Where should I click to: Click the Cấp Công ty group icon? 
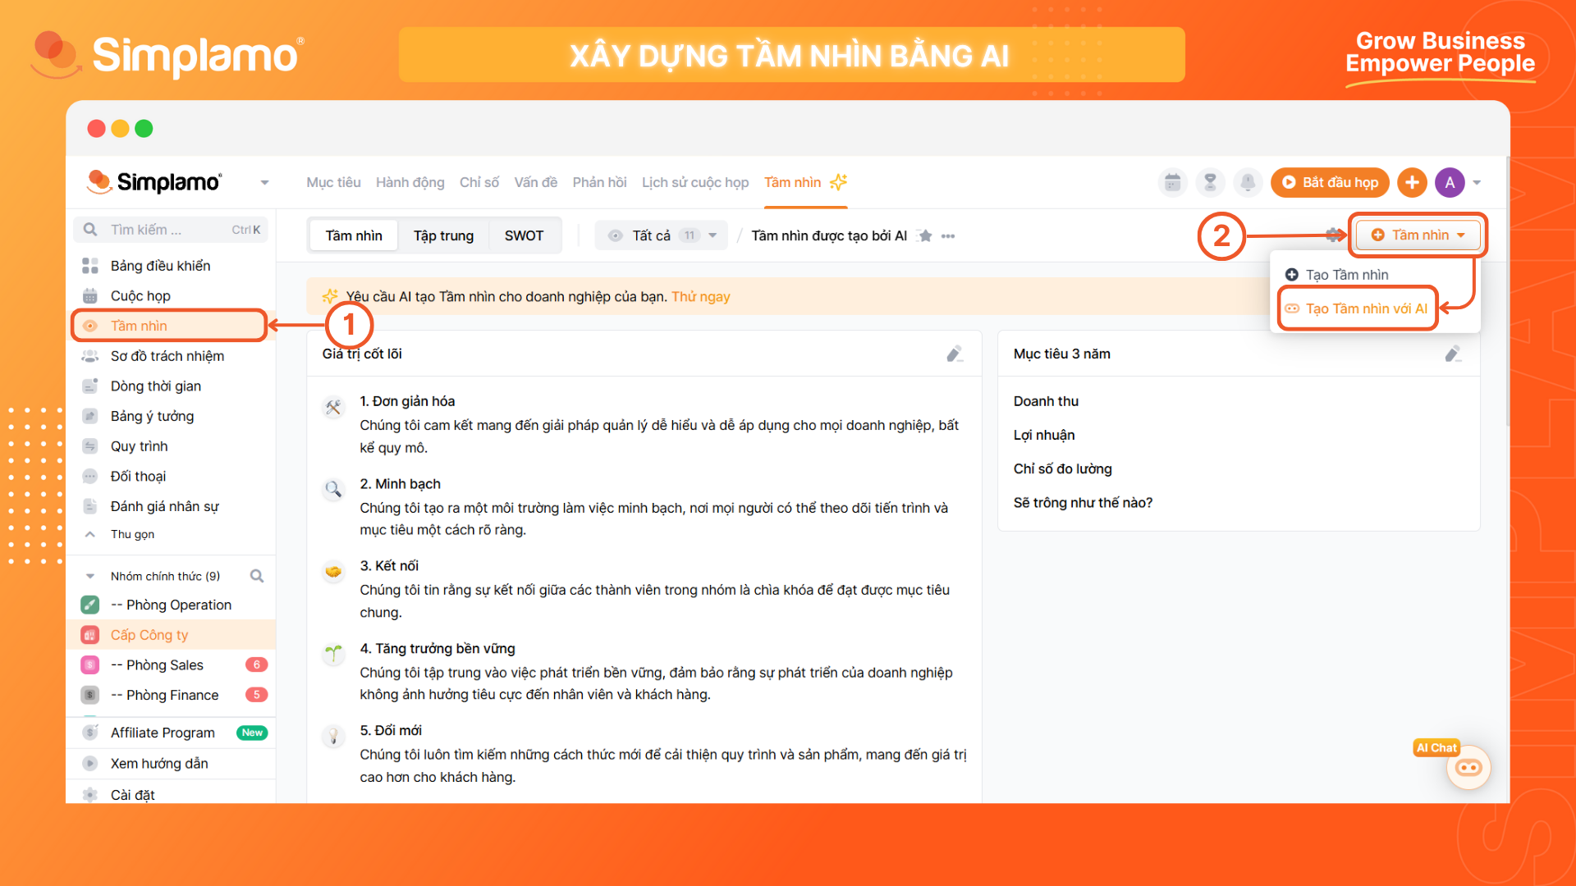tap(90, 635)
